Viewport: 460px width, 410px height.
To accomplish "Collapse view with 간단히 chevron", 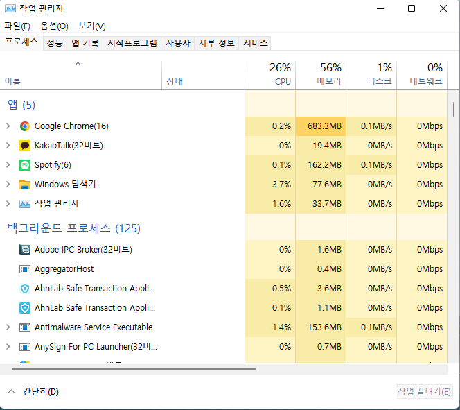I will (x=12, y=391).
